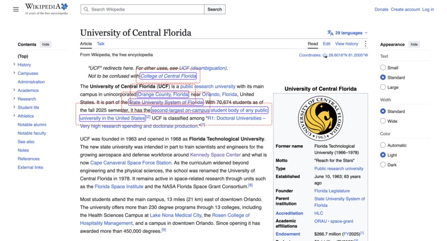The width and height of the screenshot is (447, 241).
Task: Select Standard width option
Action: (383, 111)
